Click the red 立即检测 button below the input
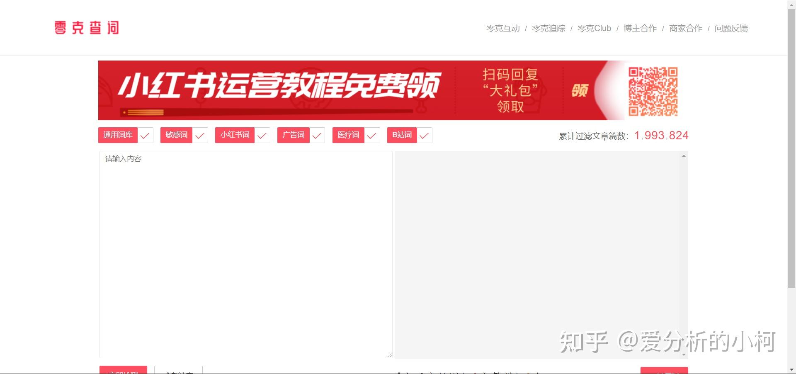 point(123,370)
